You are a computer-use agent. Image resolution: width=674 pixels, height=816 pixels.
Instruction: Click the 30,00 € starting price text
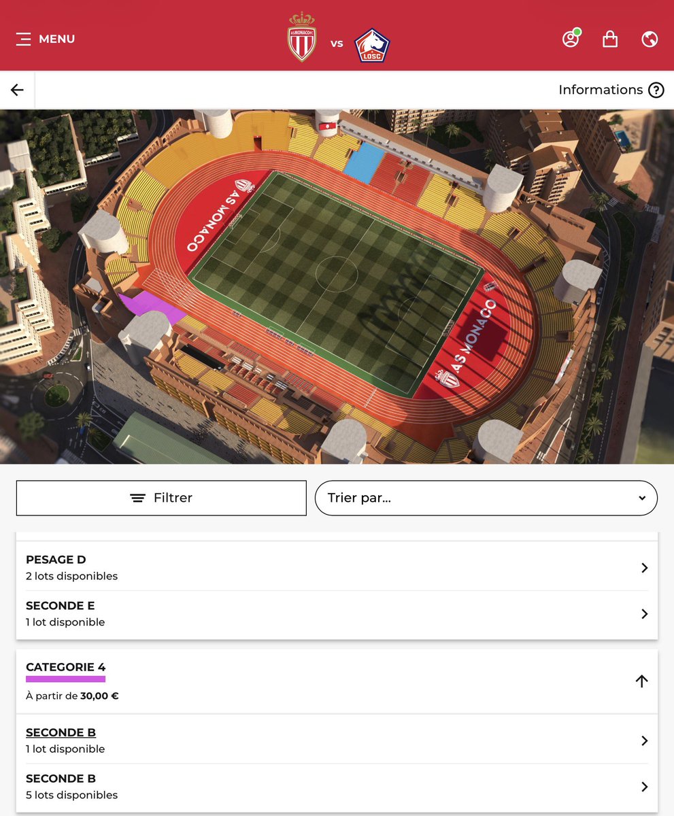(99, 696)
